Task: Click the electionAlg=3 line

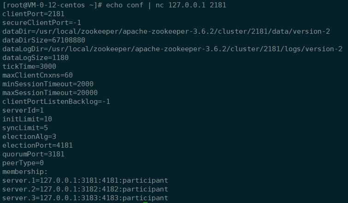Action: pos(29,137)
